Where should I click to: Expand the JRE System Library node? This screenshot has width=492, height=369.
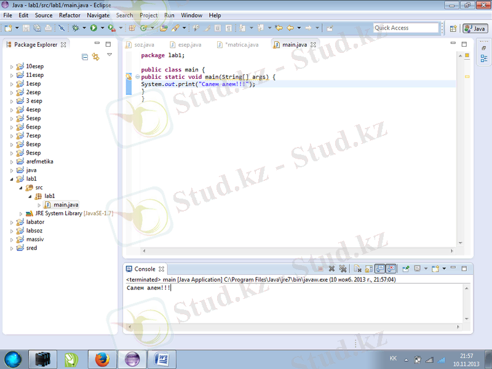point(21,213)
